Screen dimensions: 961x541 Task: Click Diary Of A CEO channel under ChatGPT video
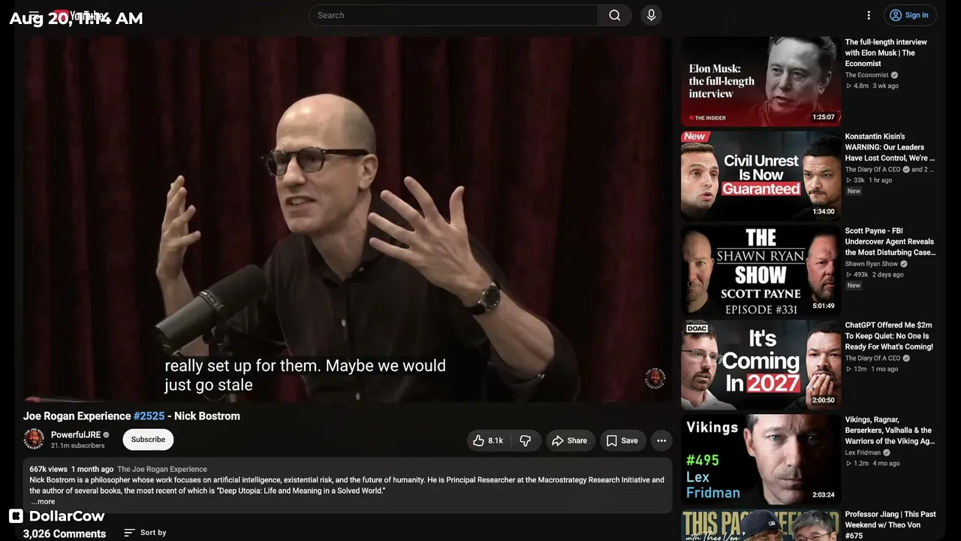pyautogui.click(x=872, y=358)
